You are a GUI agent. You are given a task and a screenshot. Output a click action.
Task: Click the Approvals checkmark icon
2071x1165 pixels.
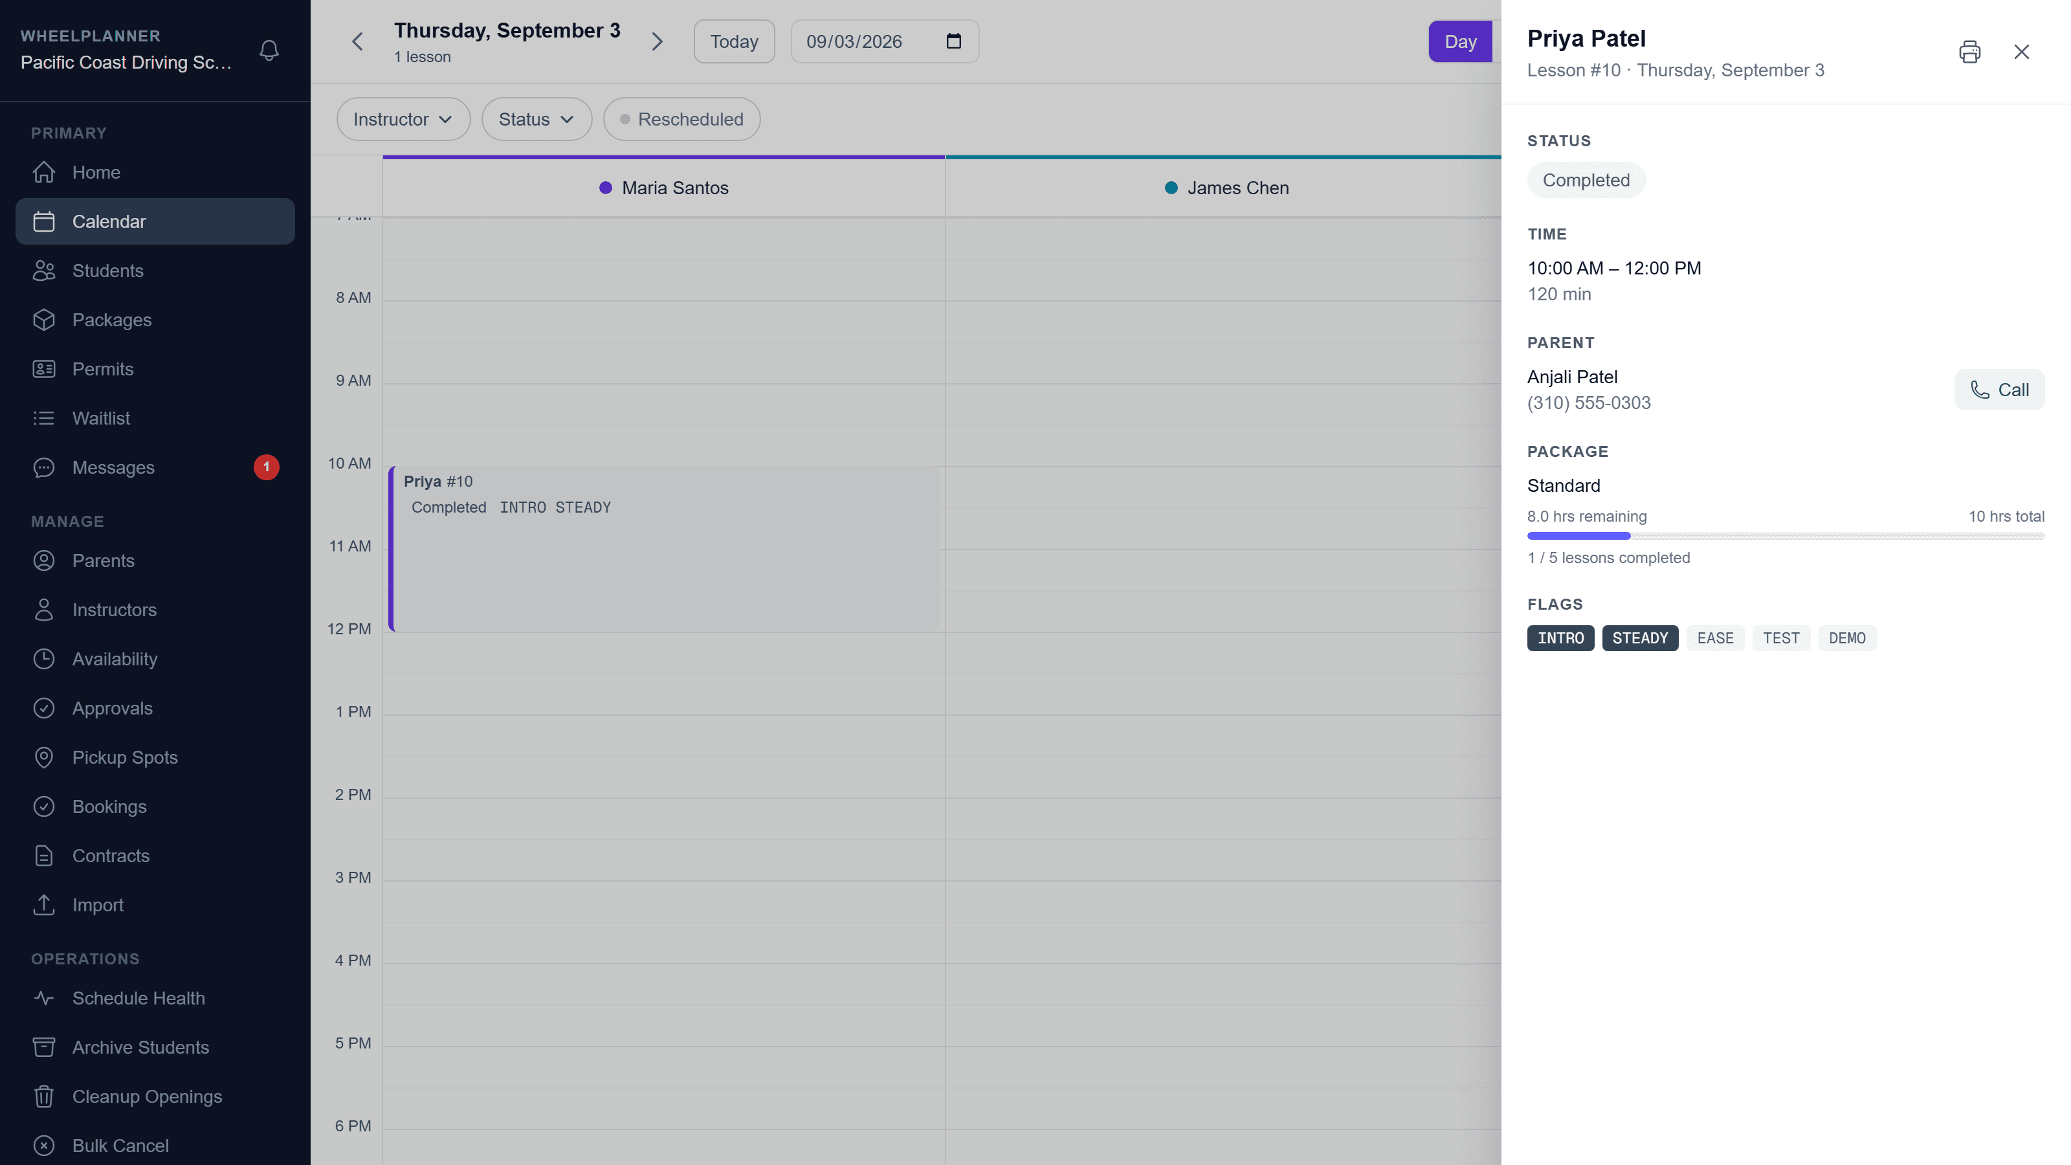pos(43,707)
